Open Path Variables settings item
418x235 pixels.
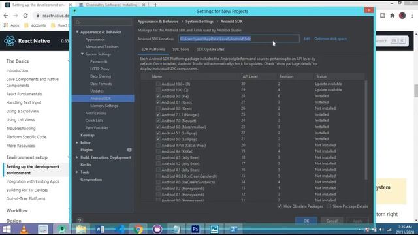(x=97, y=128)
